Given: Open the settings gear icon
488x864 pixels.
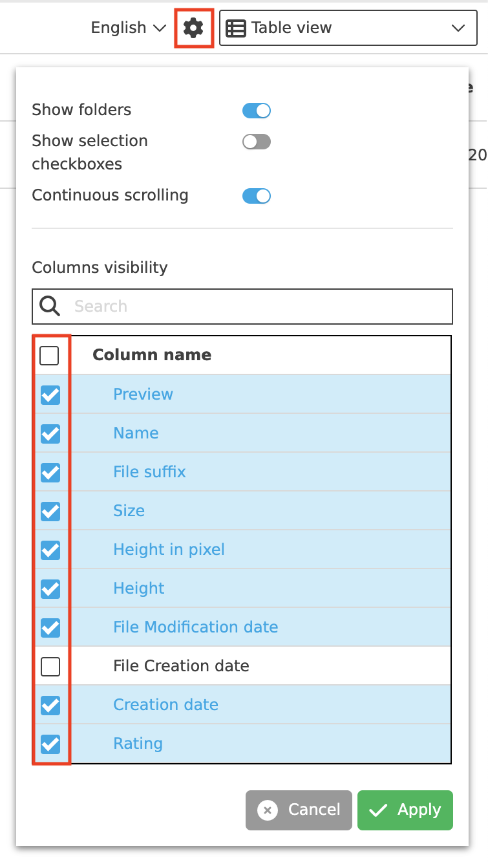Looking at the screenshot, I should point(193,27).
